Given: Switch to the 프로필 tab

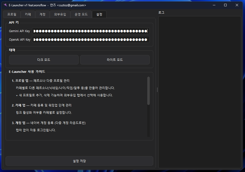Looking at the screenshot, I should point(12,14).
